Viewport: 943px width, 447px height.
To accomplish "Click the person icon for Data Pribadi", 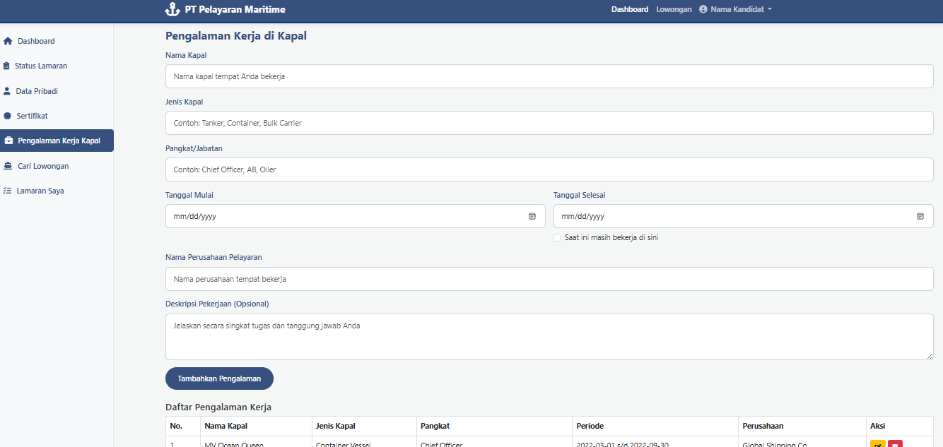I will tap(7, 91).
